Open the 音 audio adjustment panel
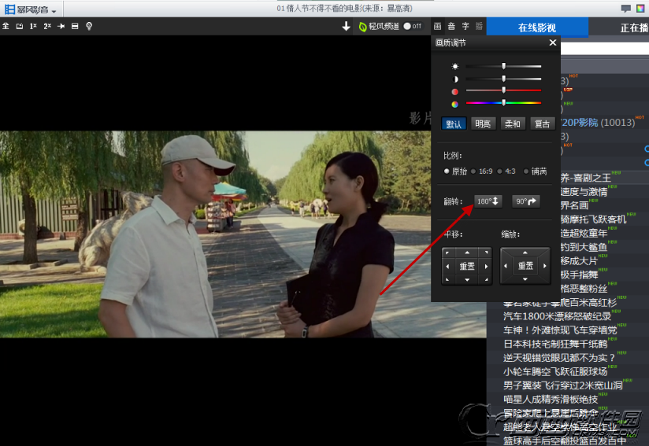 [451, 26]
